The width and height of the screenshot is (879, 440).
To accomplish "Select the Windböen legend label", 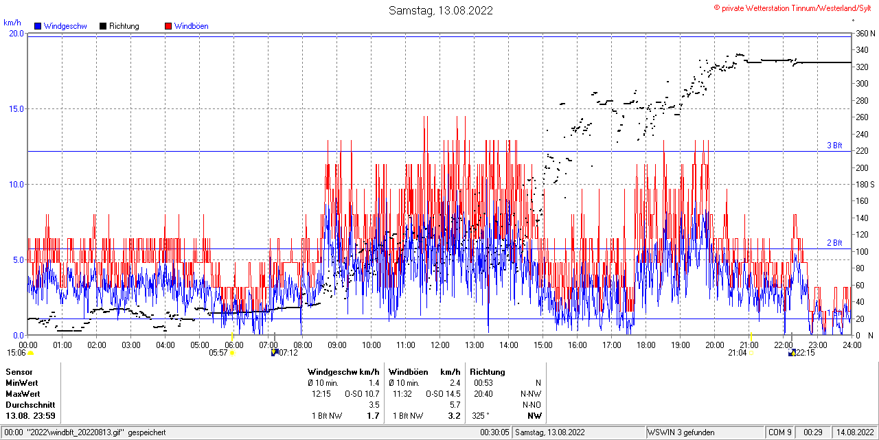I will pos(192,26).
